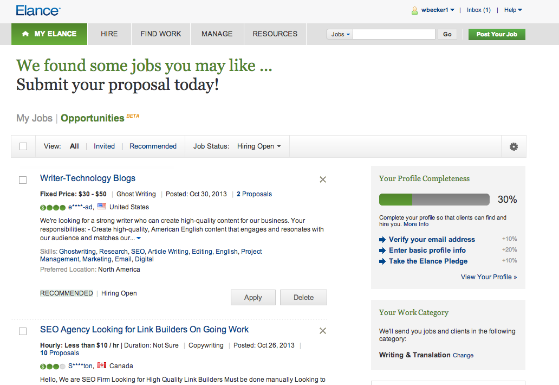Image resolution: width=559 pixels, height=385 pixels.
Task: Click the 30% profile completeness value
Action: [508, 200]
